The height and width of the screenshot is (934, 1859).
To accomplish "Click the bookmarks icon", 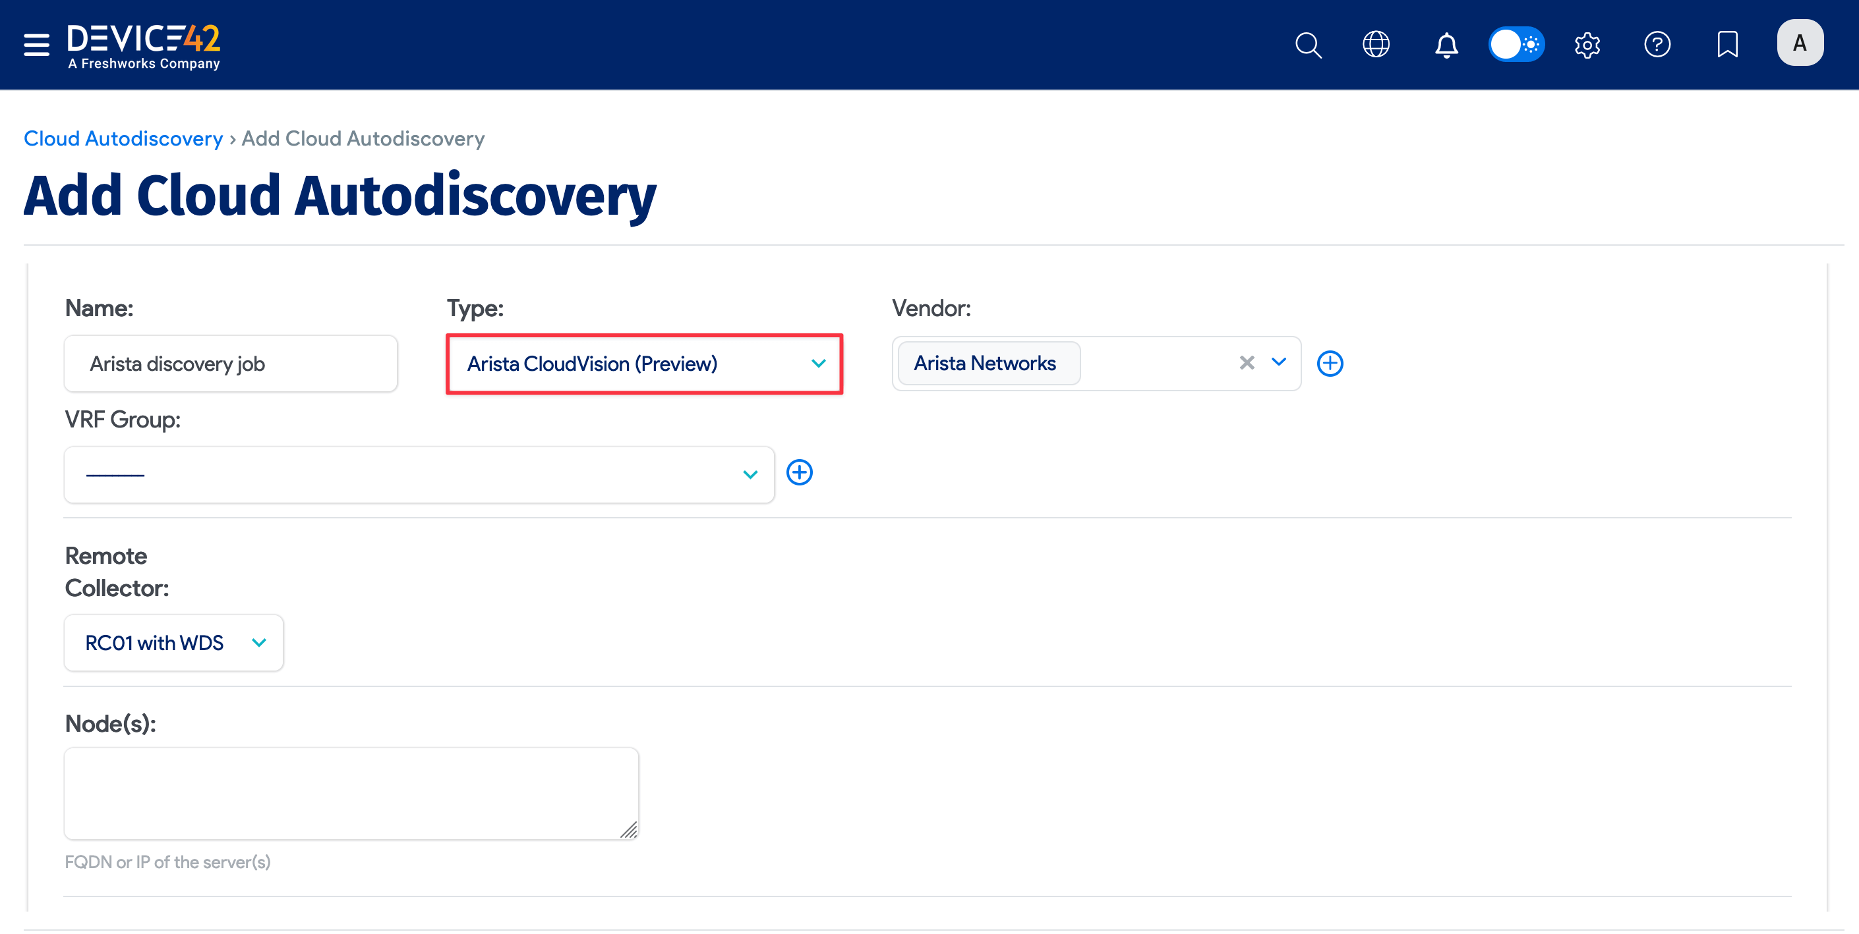I will coord(1727,45).
